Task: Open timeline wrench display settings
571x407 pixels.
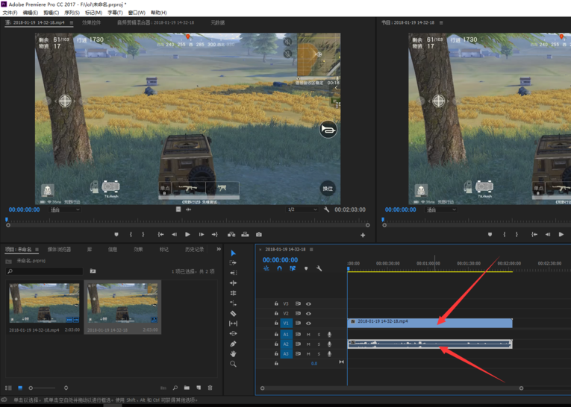Action: (319, 268)
